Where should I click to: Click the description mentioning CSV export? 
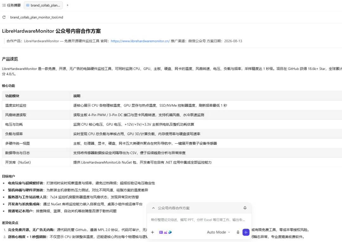pyautogui.click(x=129, y=153)
